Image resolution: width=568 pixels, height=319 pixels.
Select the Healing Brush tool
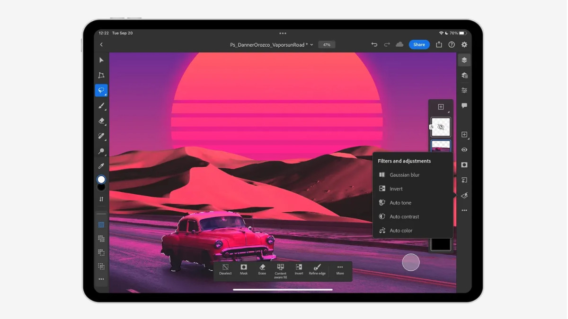[101, 137]
